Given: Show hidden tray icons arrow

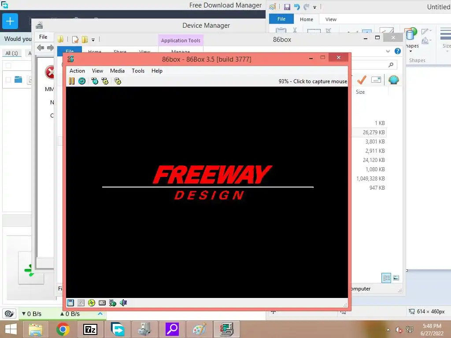Looking at the screenshot, I should coord(388,330).
